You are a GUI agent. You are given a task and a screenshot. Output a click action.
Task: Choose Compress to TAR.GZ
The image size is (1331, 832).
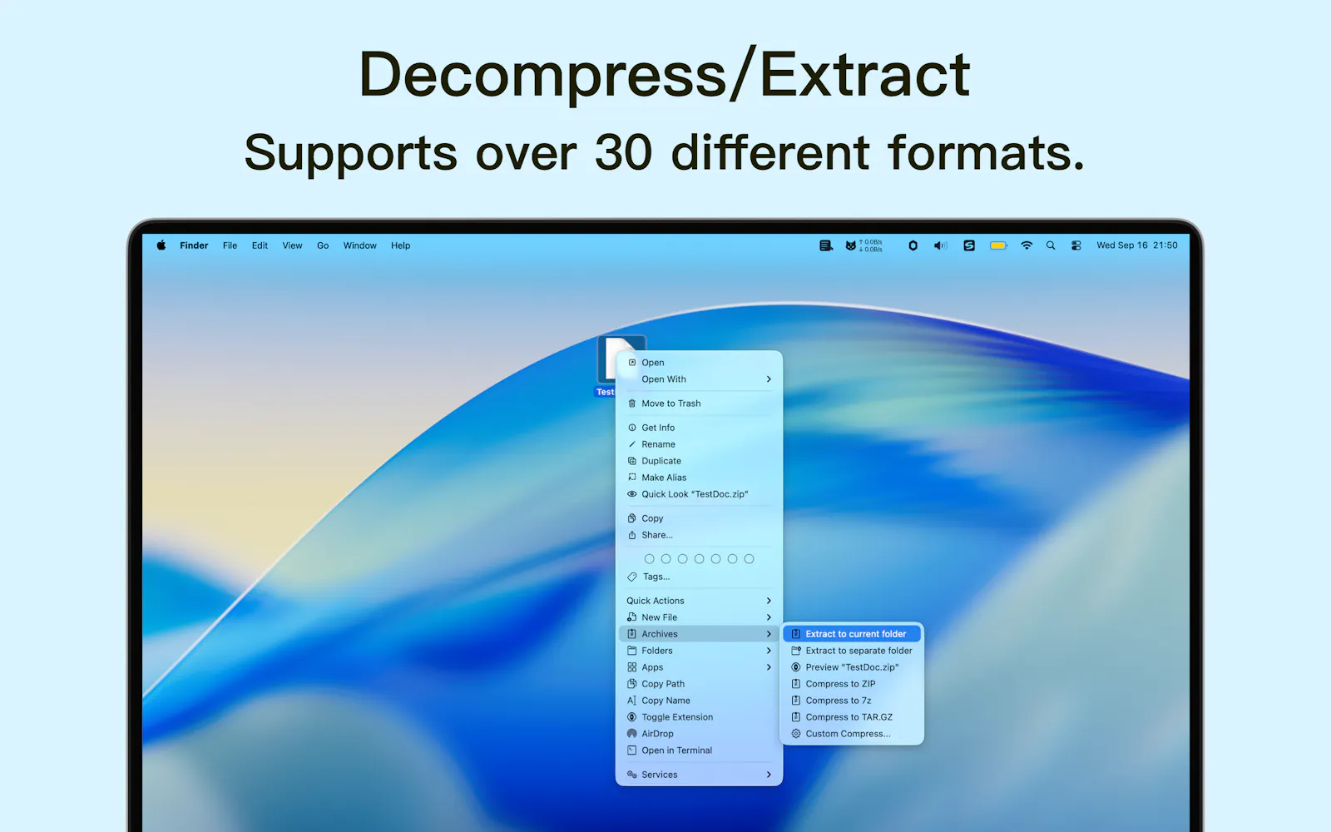pos(852,717)
